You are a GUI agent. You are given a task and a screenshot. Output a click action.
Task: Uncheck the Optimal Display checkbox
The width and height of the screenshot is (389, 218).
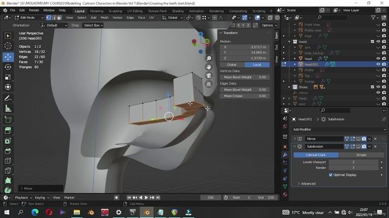click(x=331, y=175)
